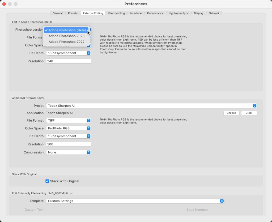Switch to the General tab
The height and width of the screenshot is (222, 272).
coord(57,13)
